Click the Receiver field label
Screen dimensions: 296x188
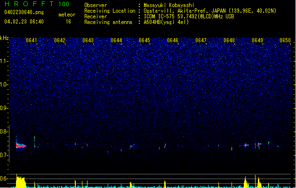96,16
